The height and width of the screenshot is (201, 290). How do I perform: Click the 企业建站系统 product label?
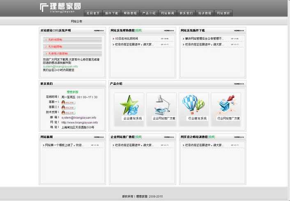point(132,119)
